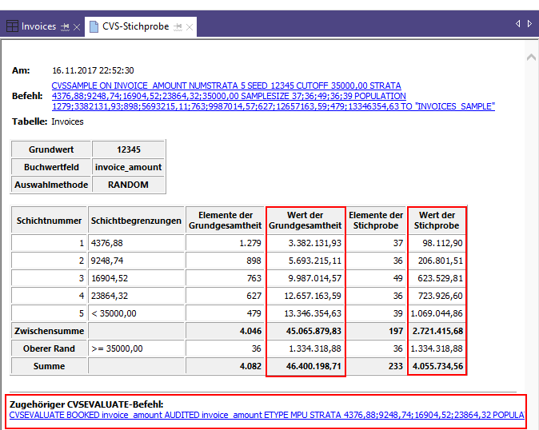The width and height of the screenshot is (539, 430).
Task: Switch to the Invoices tab
Action: point(38,26)
